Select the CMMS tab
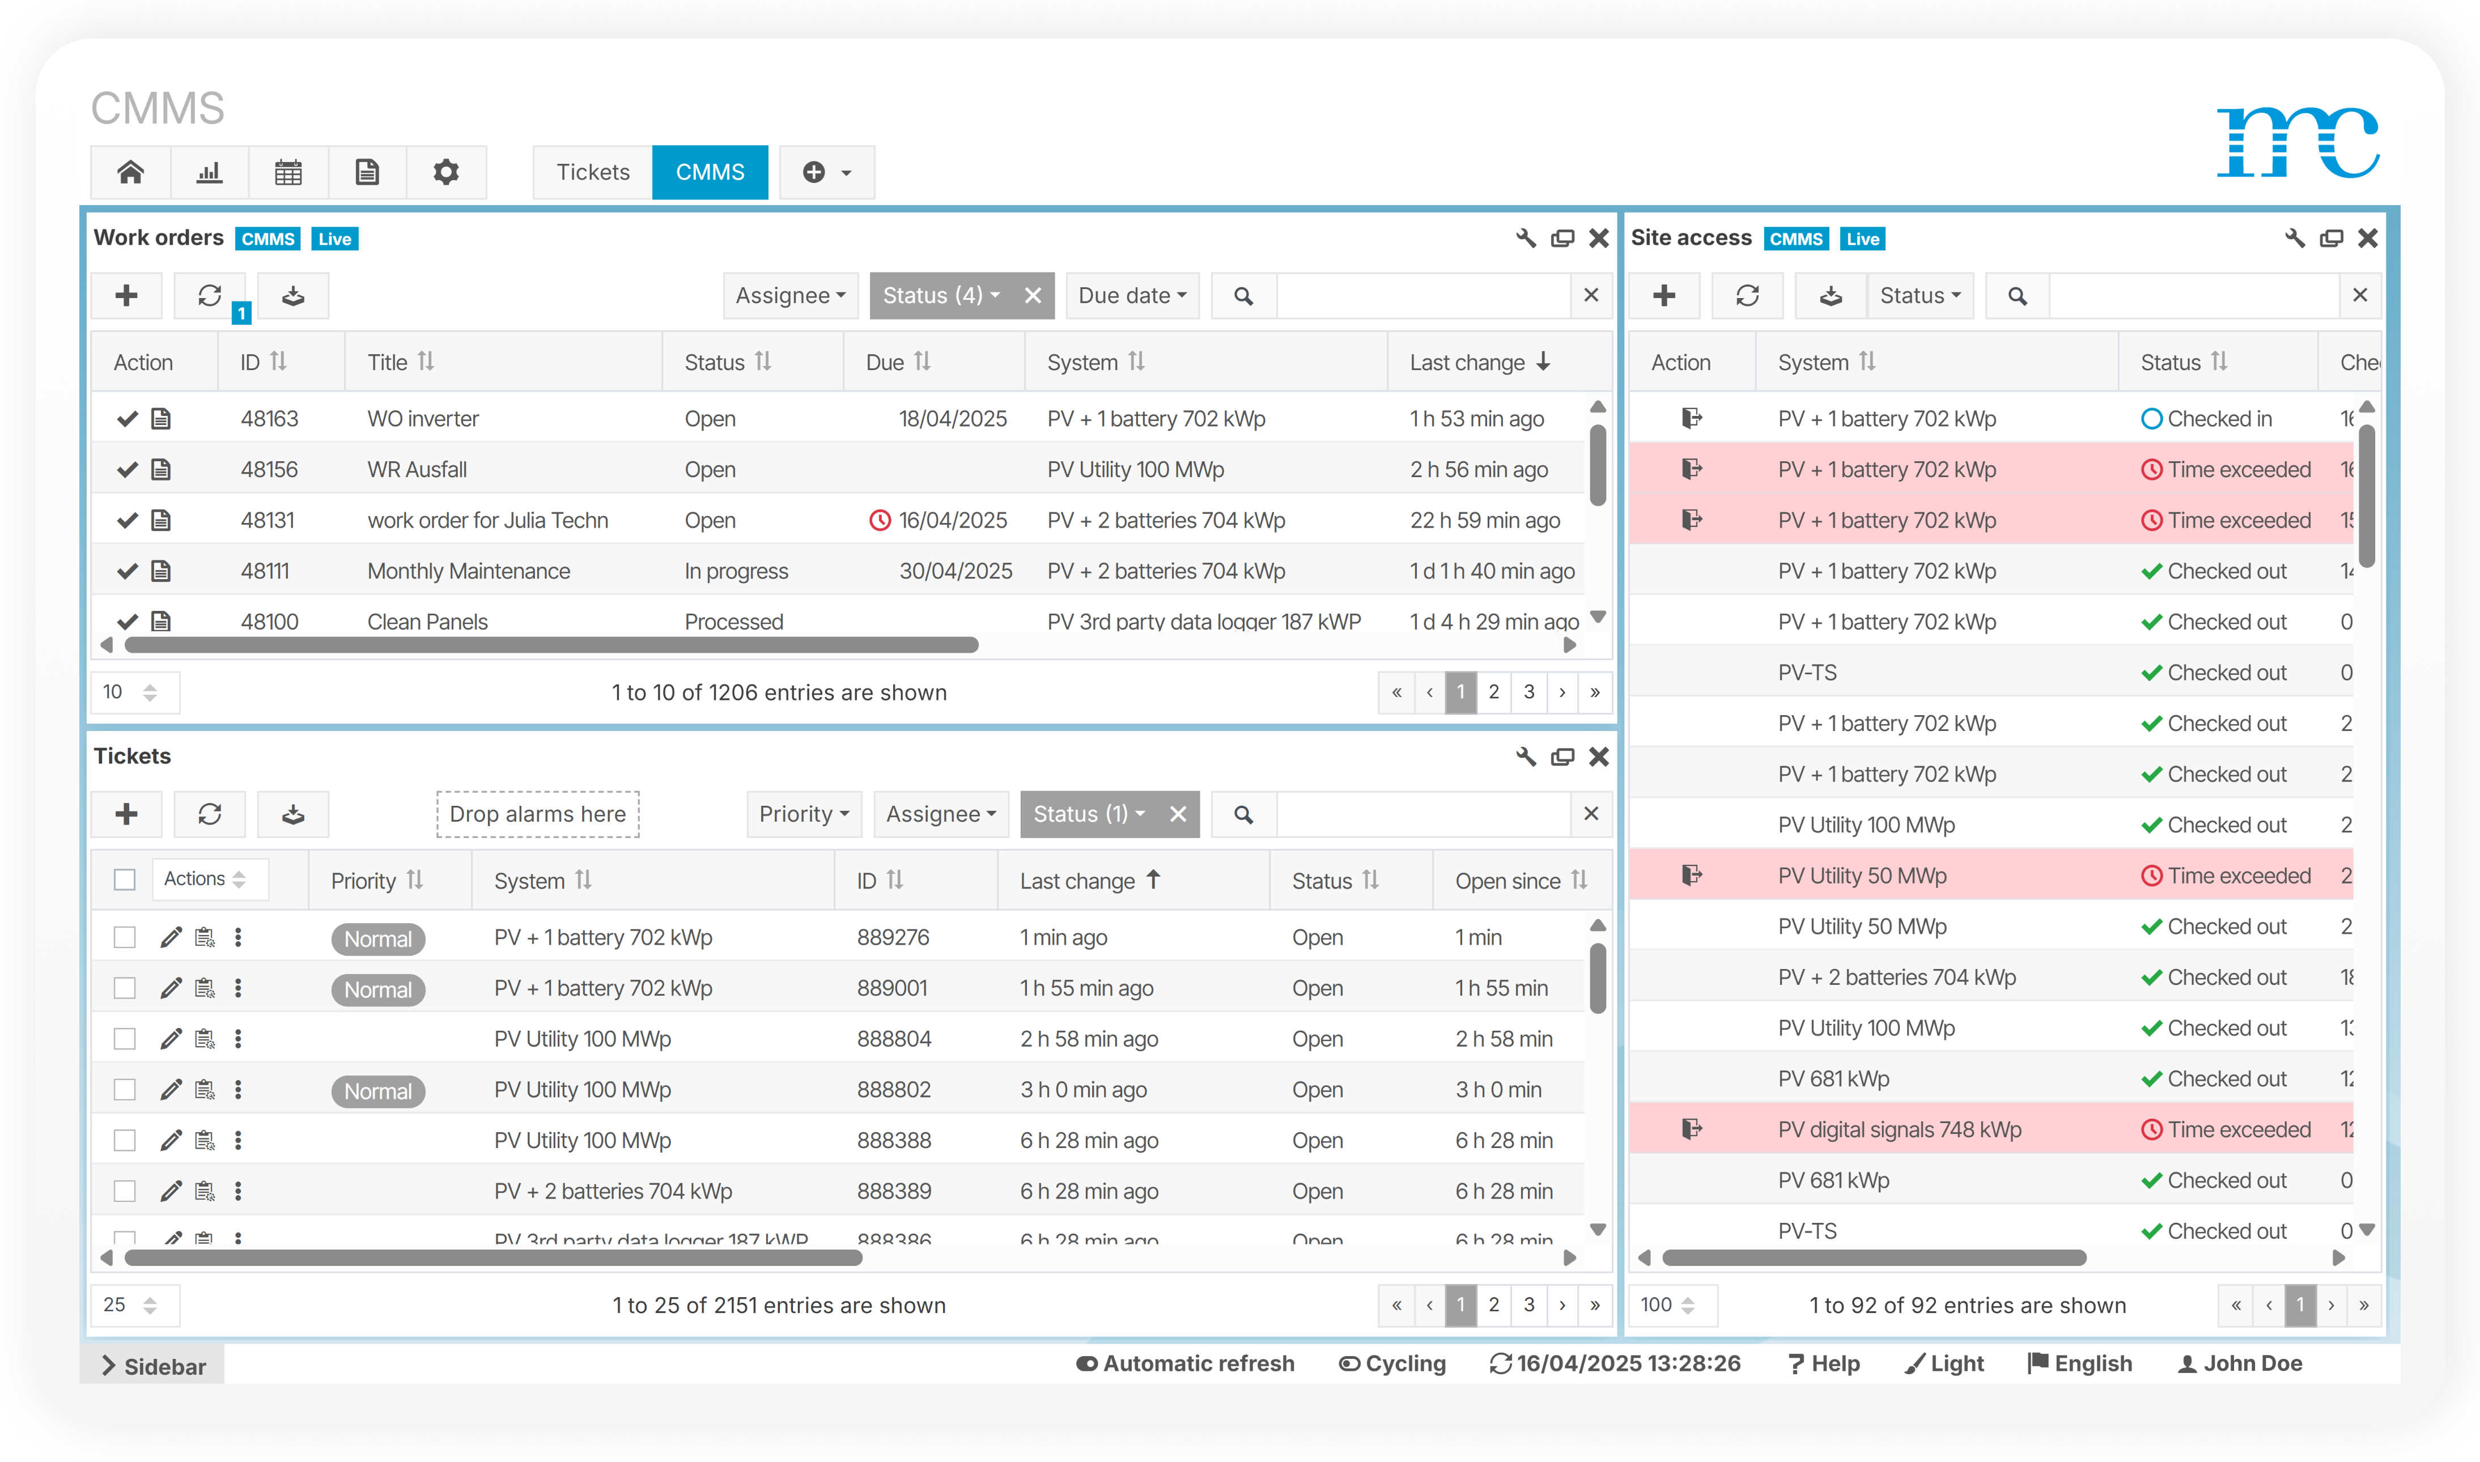This screenshot has height=1462, width=2480. click(x=710, y=172)
